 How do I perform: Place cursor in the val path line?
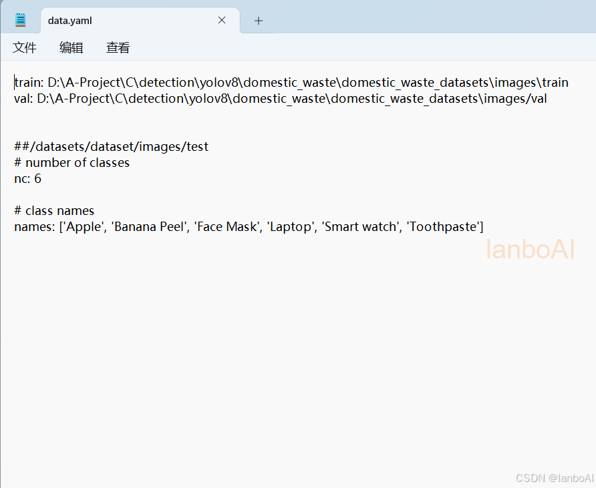[x=281, y=99]
